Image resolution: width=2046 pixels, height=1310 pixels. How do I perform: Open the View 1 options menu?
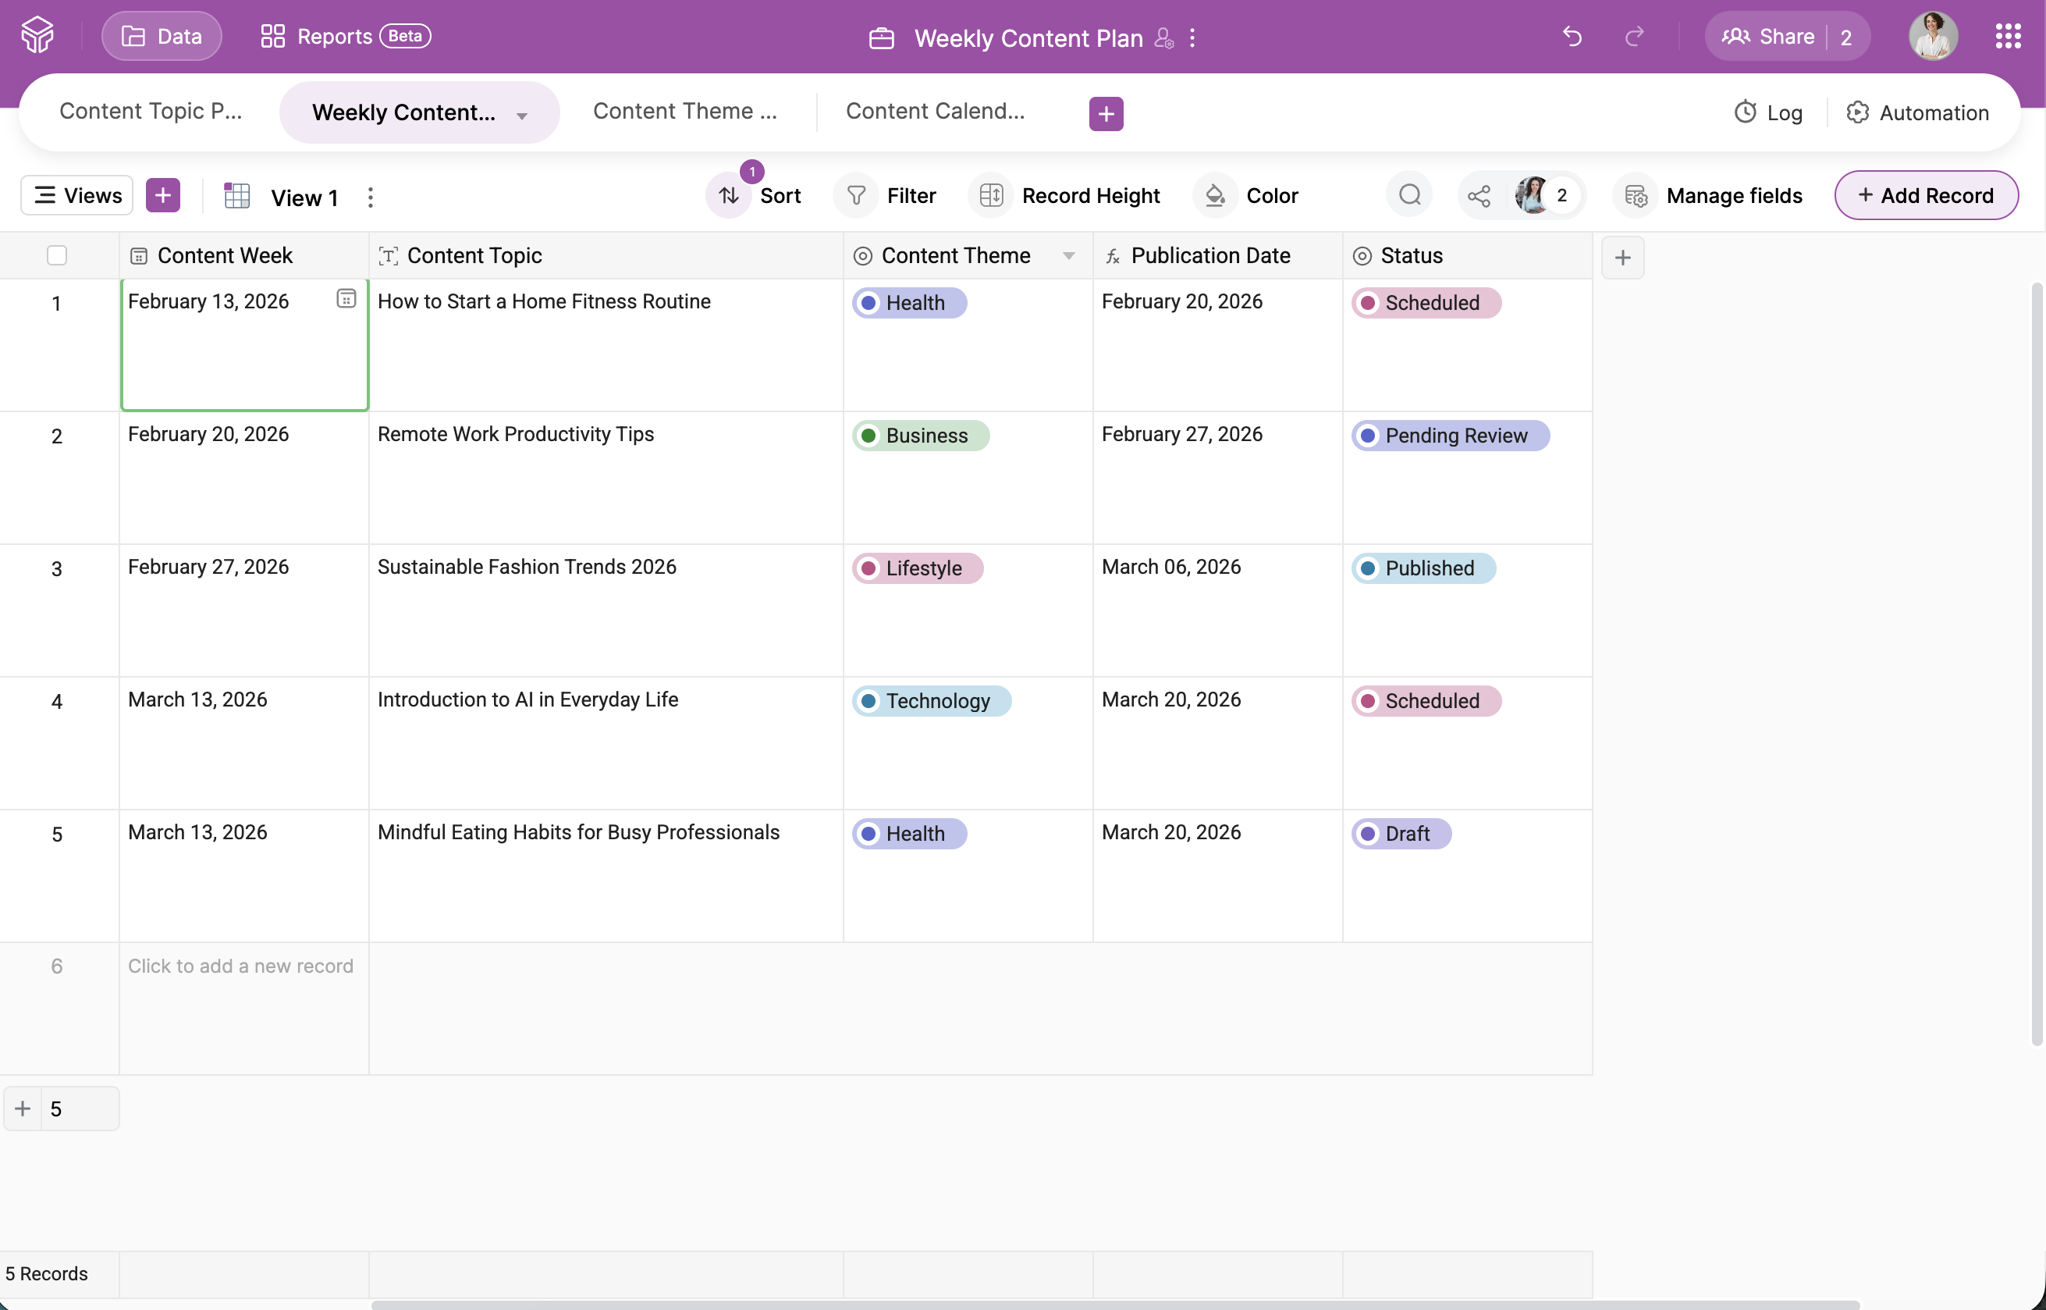[371, 198]
